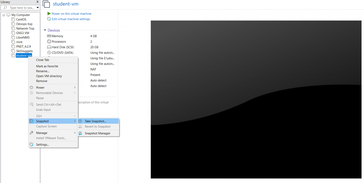Click the CD/DVD (SATA) disc icon

[49, 53]
